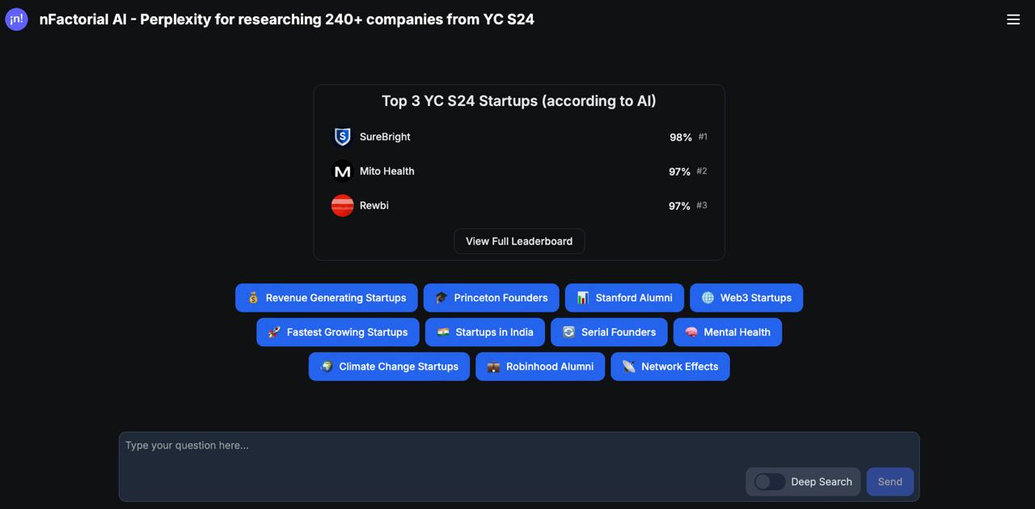Pick the Stanford Alumni suggestion
Screen dimensions: 1035x509
(624, 298)
